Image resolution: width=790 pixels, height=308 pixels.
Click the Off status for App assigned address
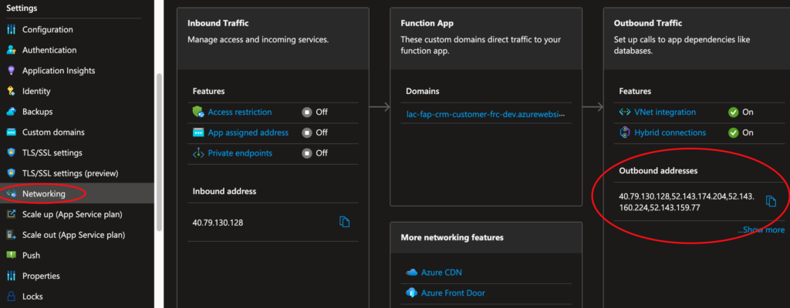[x=315, y=132]
